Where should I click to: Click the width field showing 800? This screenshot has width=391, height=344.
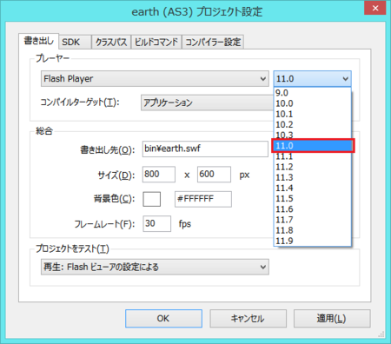point(159,175)
